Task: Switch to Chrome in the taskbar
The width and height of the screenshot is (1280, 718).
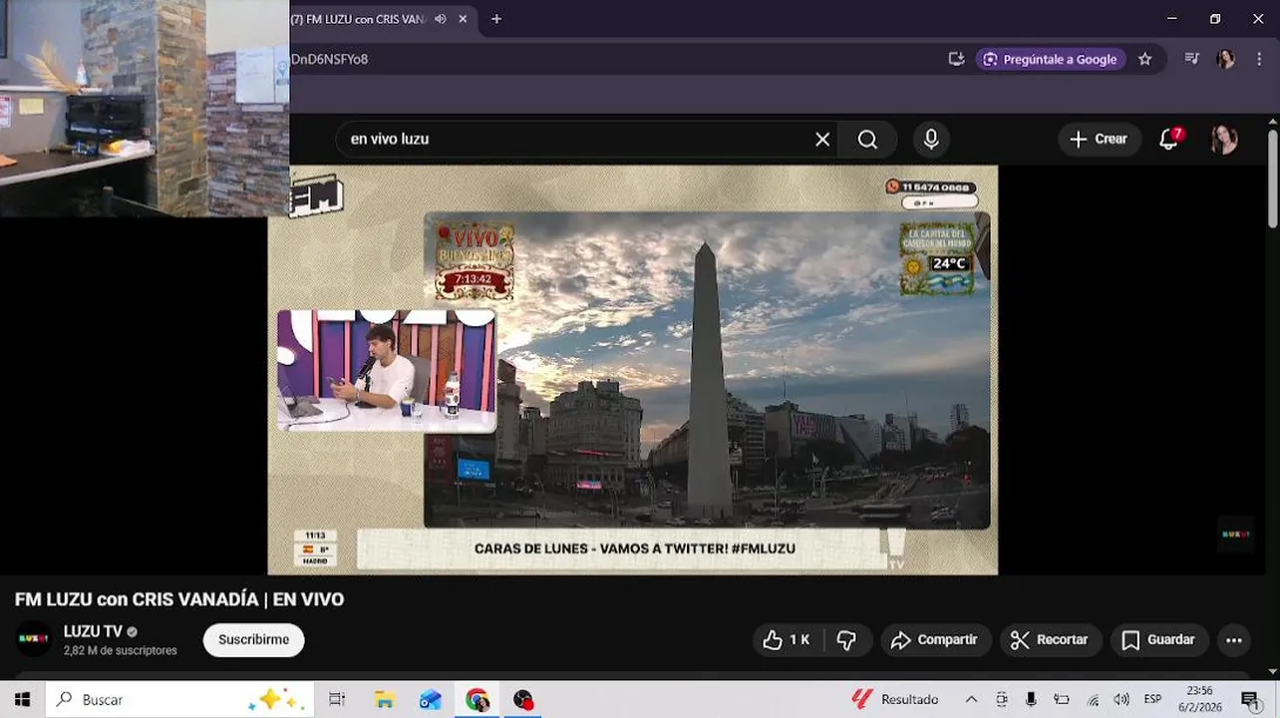Action: pos(478,700)
